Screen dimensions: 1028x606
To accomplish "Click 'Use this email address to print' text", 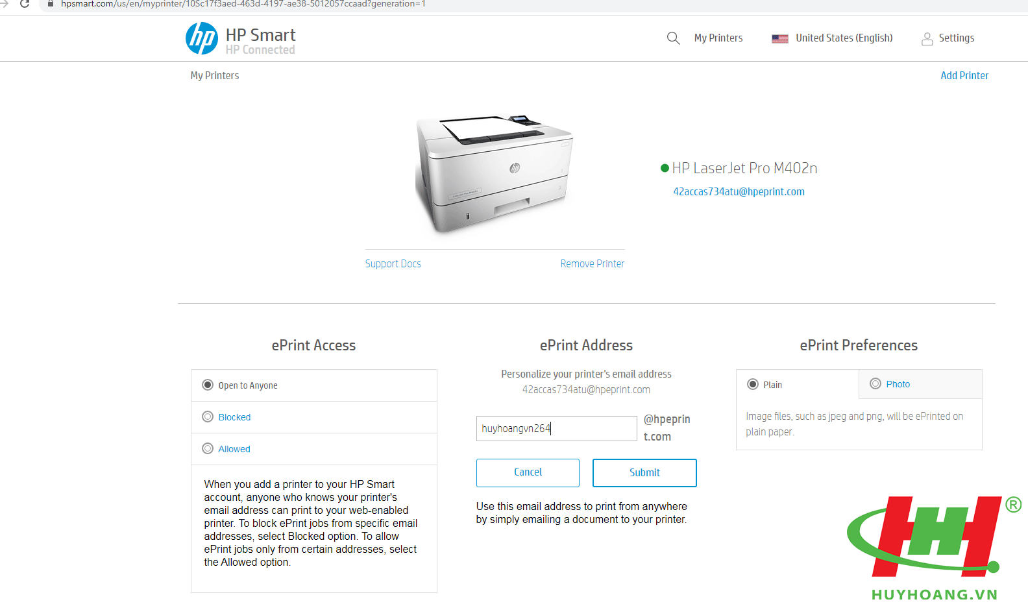I will (x=581, y=513).
